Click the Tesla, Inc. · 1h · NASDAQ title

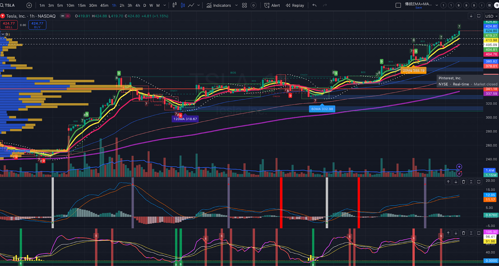click(x=31, y=16)
